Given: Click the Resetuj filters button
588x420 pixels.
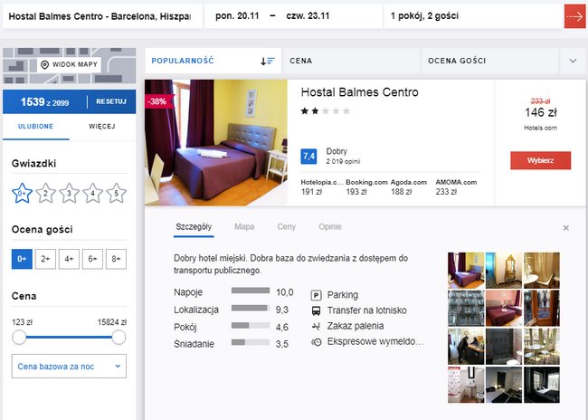Looking at the screenshot, I should 111,102.
